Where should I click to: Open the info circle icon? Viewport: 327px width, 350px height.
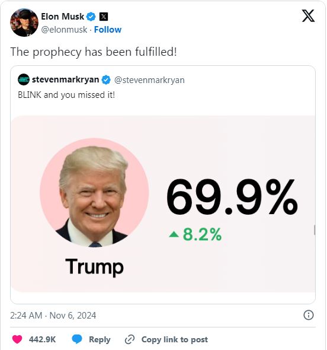pos(309,315)
